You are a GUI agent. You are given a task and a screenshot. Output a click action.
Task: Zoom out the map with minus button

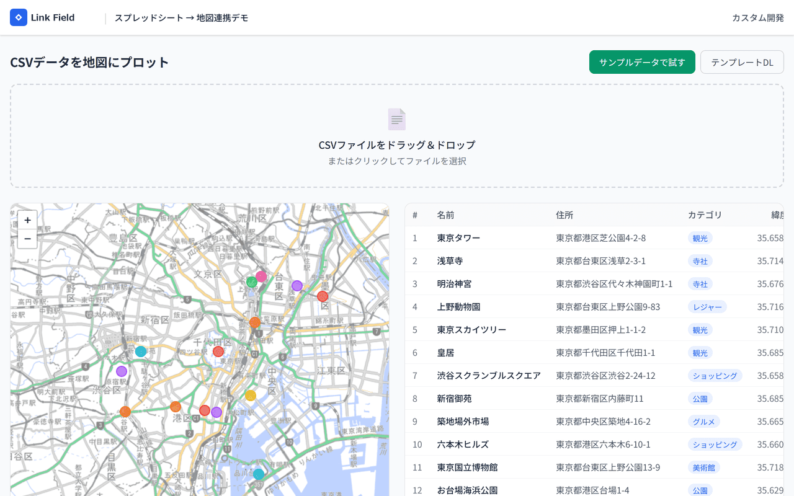pyautogui.click(x=27, y=239)
